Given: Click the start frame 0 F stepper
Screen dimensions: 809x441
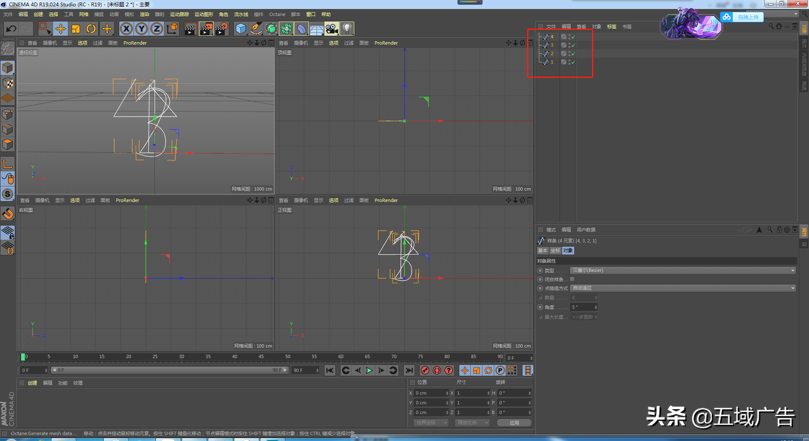Looking at the screenshot, I should [46, 370].
